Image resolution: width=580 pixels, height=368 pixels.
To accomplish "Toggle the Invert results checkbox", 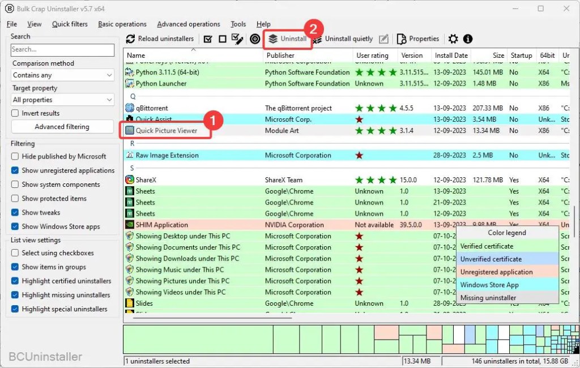I will point(15,113).
